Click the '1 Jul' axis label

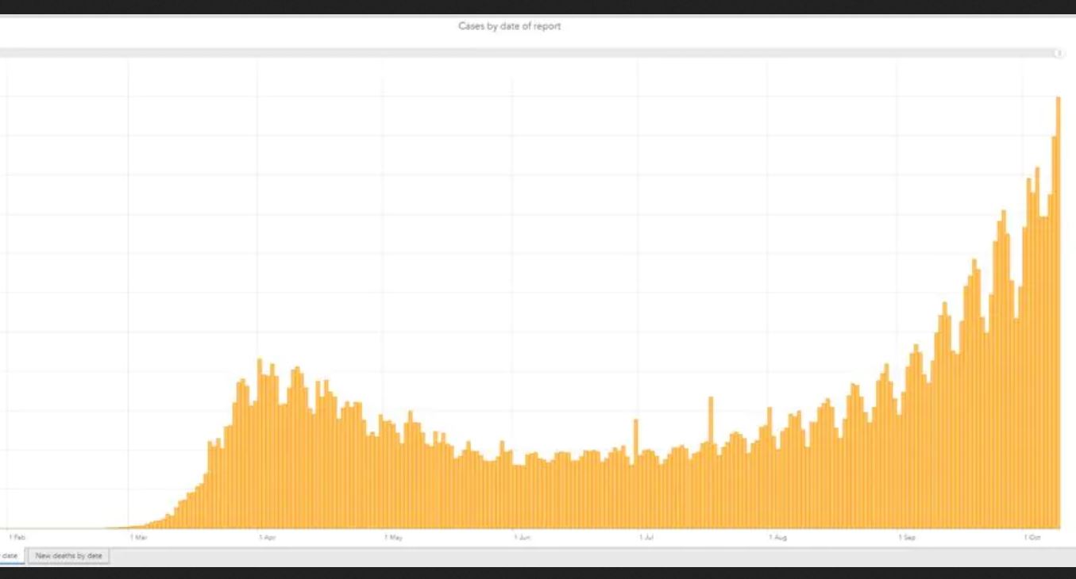pyautogui.click(x=646, y=538)
